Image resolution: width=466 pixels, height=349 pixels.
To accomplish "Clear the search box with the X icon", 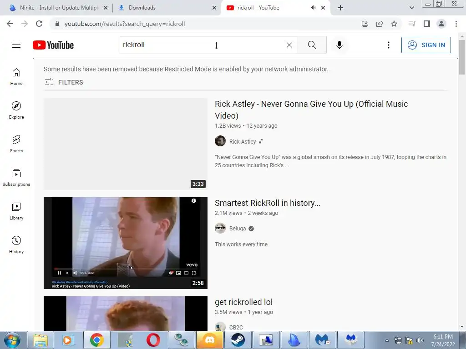I will click(x=289, y=45).
